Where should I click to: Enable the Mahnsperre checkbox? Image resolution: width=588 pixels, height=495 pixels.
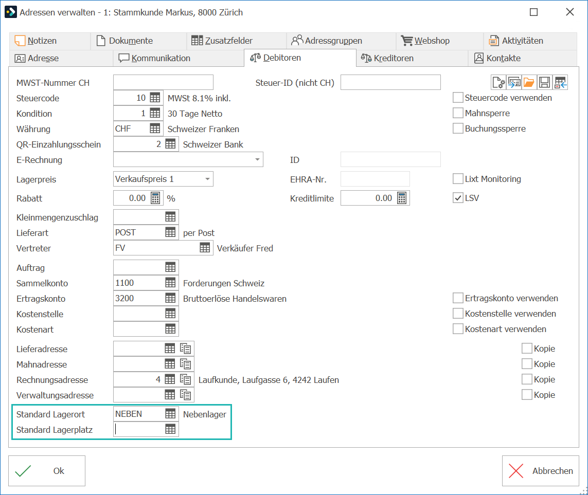pos(458,113)
